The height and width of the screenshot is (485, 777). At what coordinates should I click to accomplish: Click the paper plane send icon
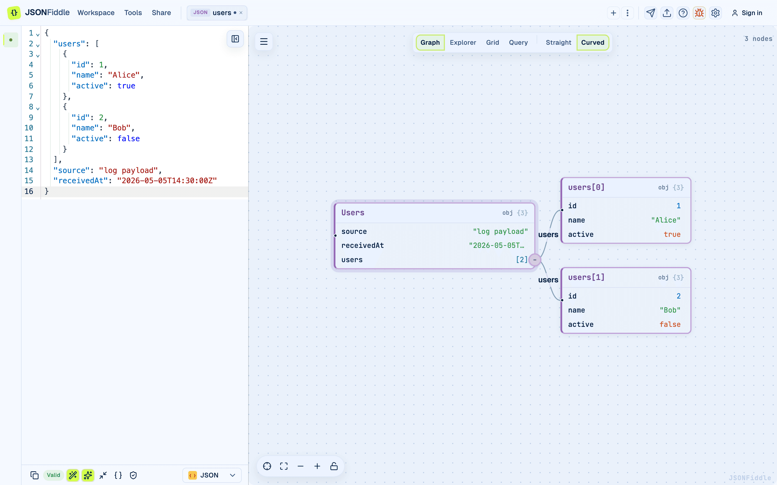(650, 13)
